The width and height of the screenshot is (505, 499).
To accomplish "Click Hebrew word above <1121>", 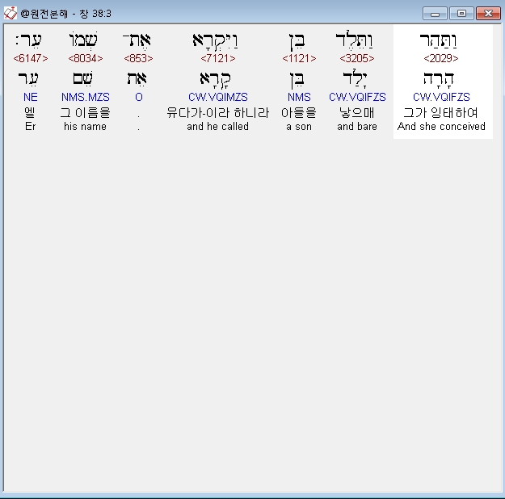I will click(x=296, y=41).
